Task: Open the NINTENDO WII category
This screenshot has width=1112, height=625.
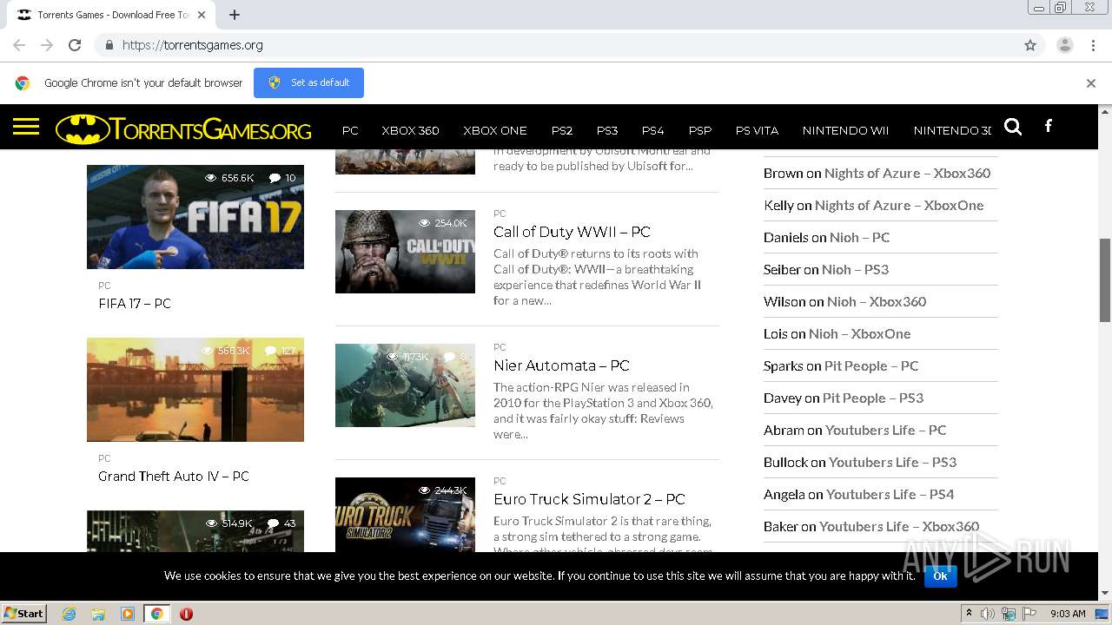Action: click(845, 130)
